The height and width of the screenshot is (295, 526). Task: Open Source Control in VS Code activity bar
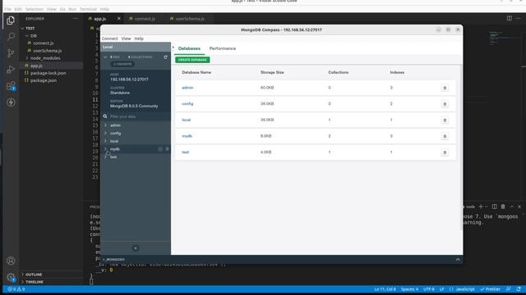11,52
